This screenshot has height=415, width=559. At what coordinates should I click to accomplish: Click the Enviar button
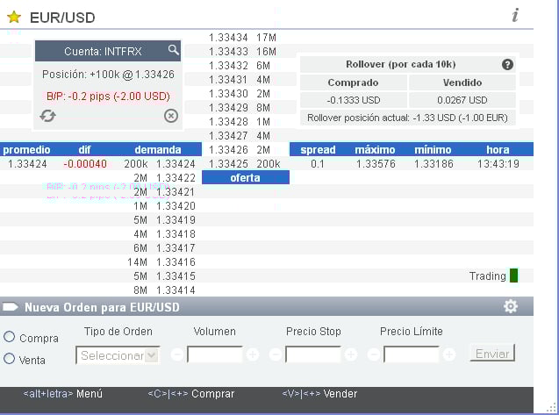pos(492,354)
